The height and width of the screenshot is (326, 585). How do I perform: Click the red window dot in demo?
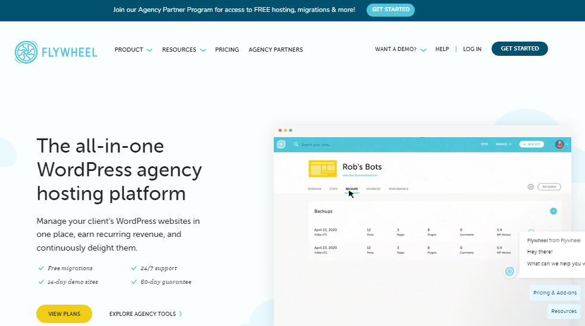tap(280, 130)
